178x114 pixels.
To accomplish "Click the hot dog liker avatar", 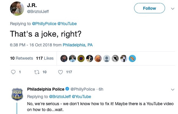I will click(132, 58).
